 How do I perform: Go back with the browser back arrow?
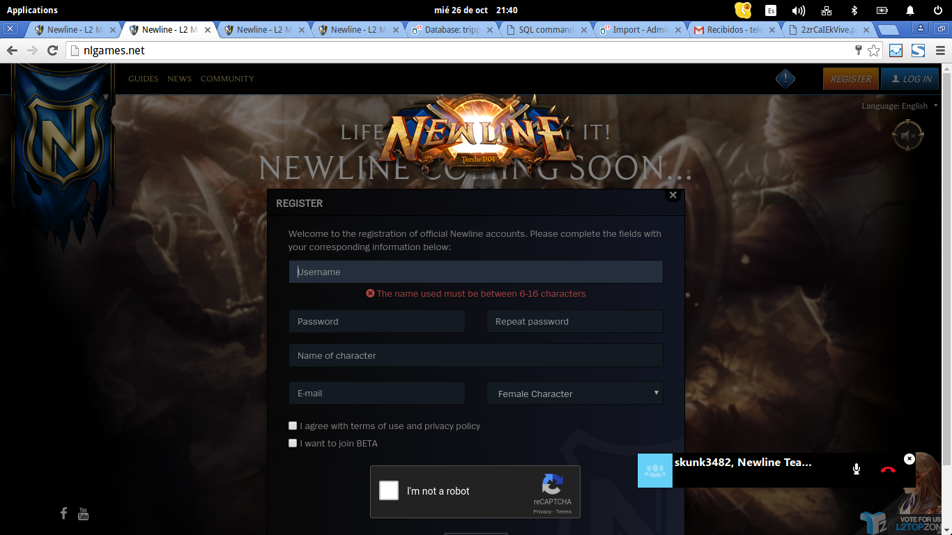pos(12,50)
